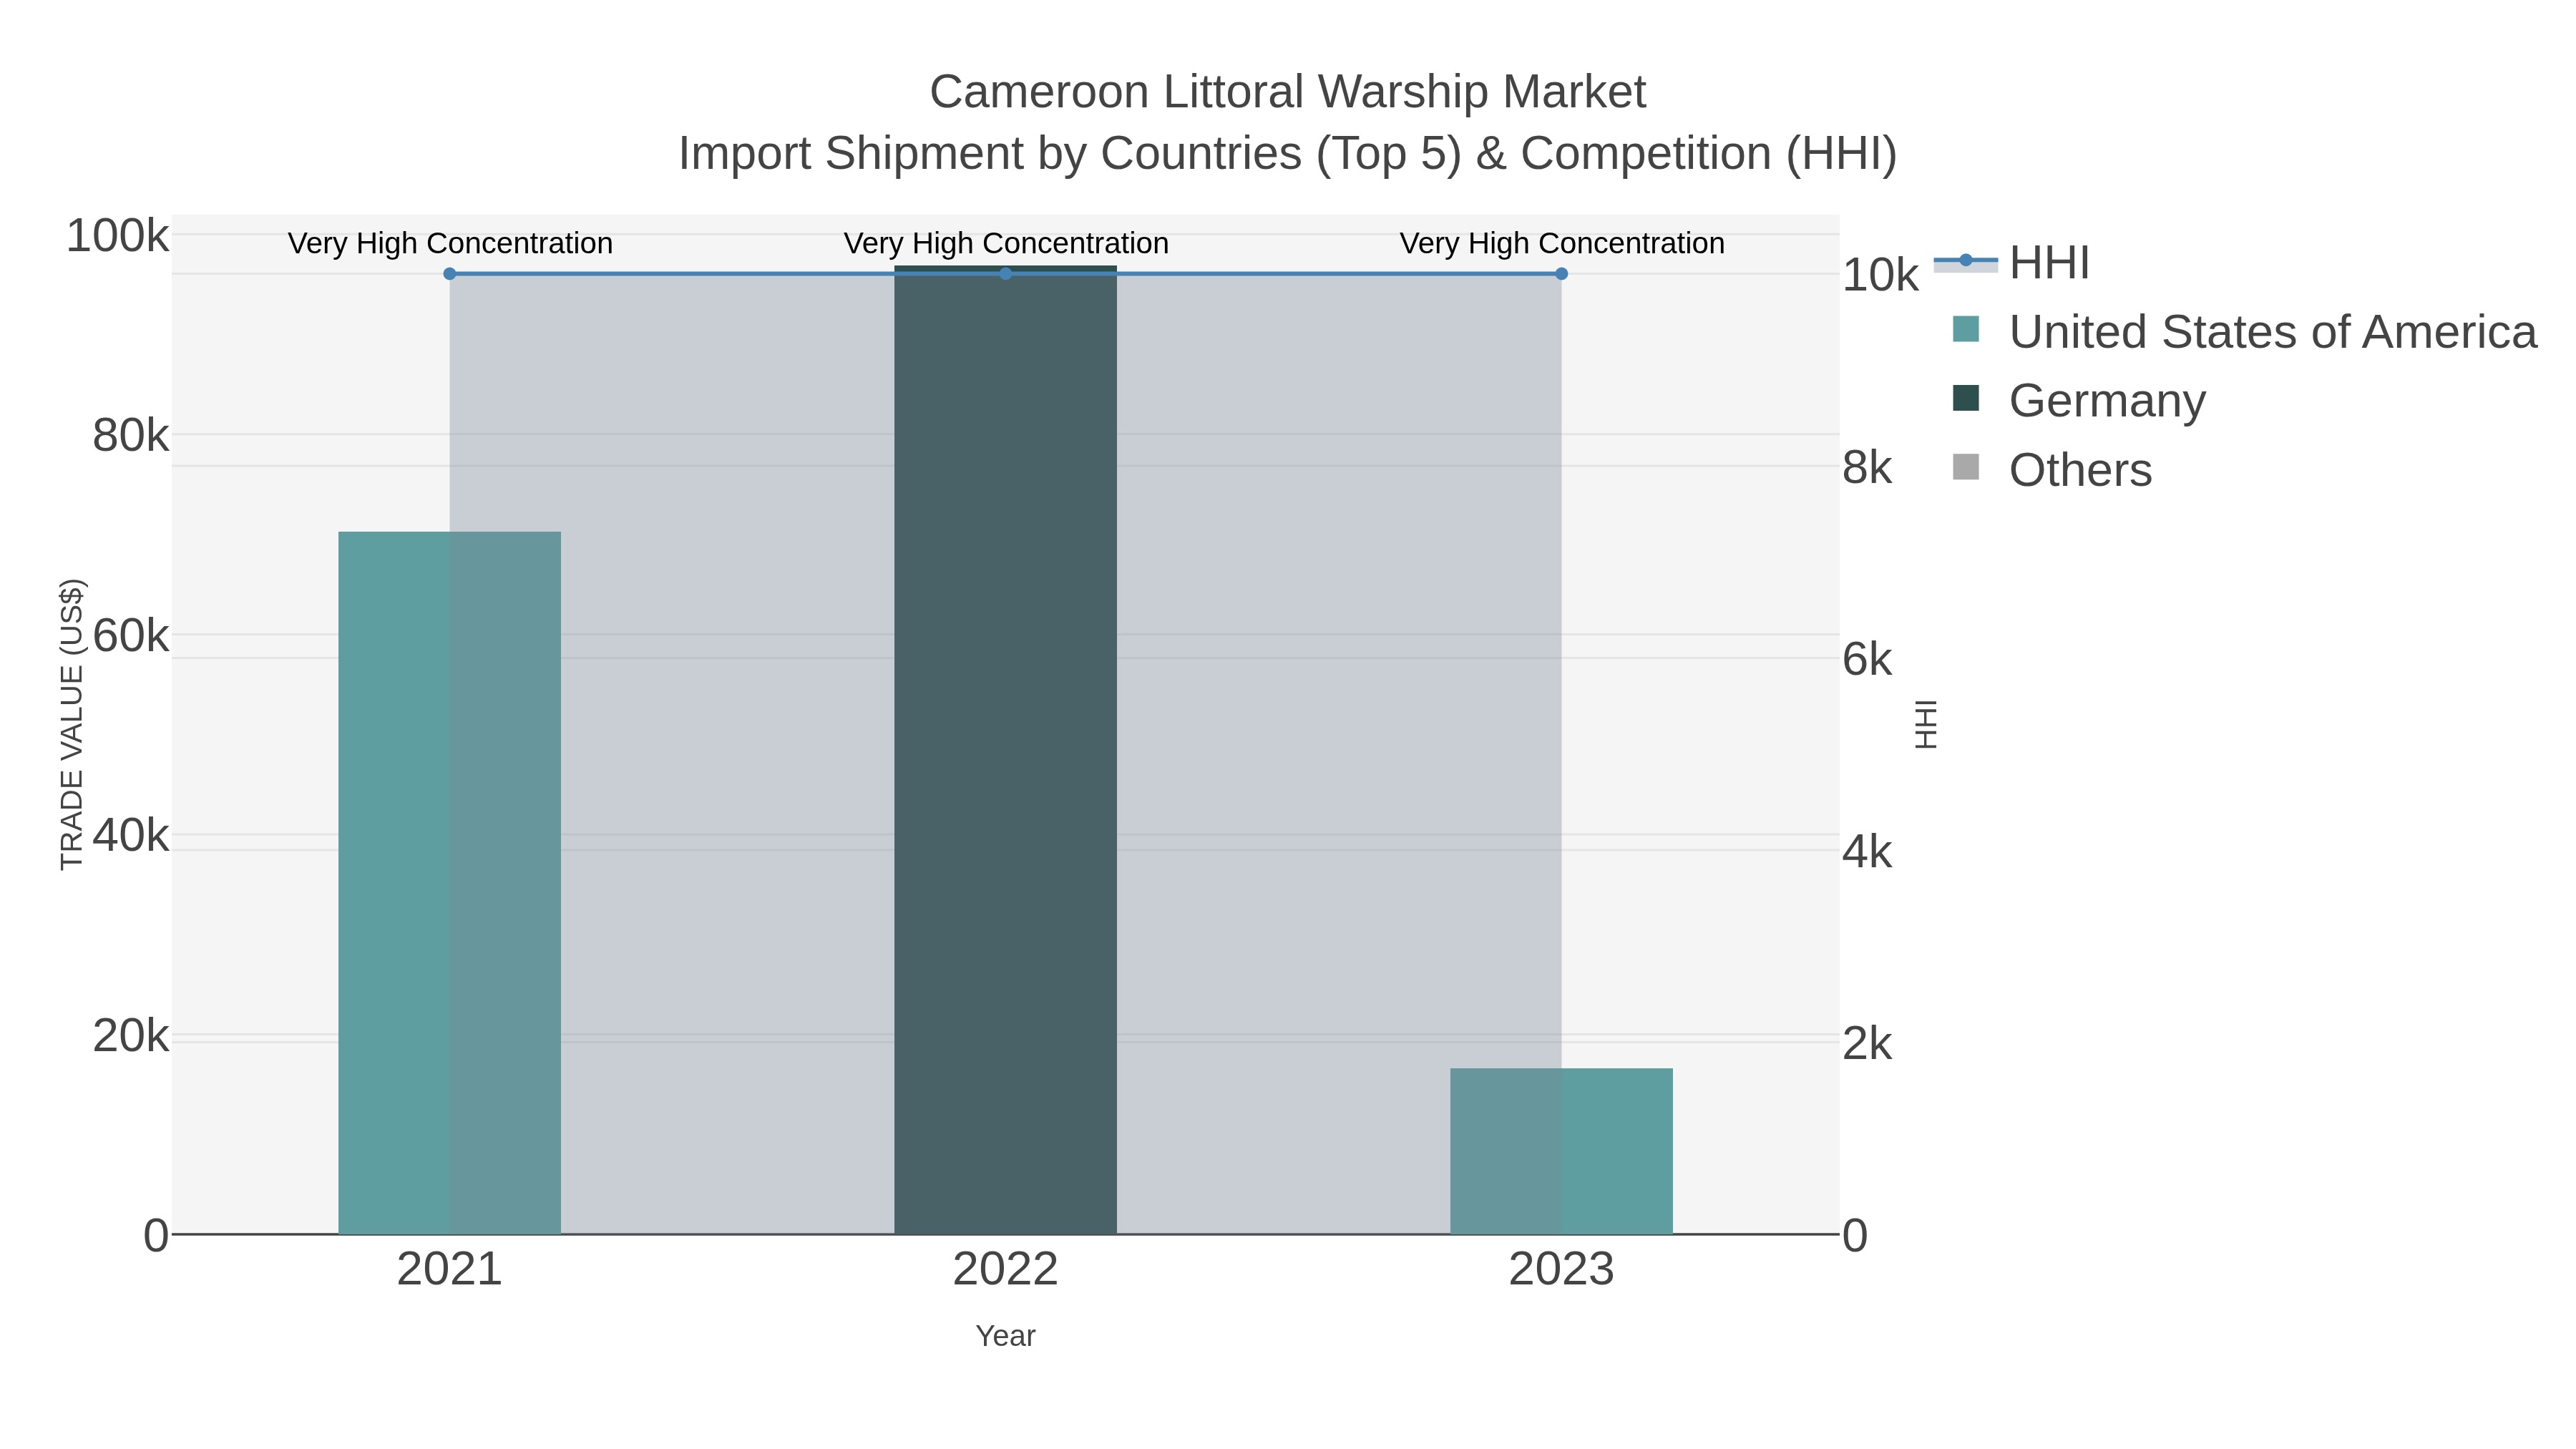Click the Import Shipment by Countries subtitle
Screen dimensions: 2576x1449
point(1288,154)
